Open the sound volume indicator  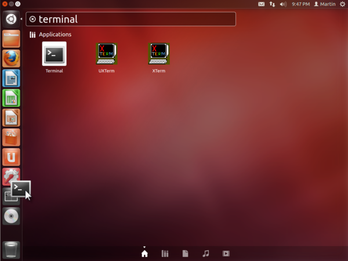(x=283, y=4)
